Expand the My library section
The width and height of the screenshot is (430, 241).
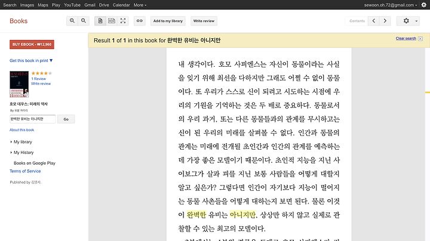pyautogui.click(x=23, y=142)
